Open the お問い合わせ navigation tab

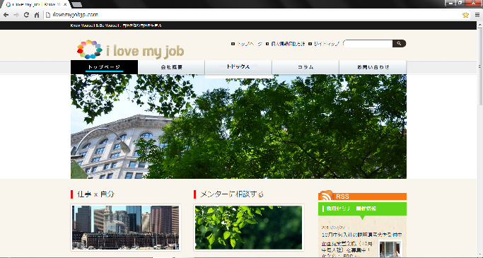(373, 67)
